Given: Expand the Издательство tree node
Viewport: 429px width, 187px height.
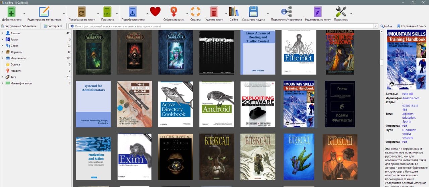Looking at the screenshot, I should pyautogui.click(x=2, y=58).
